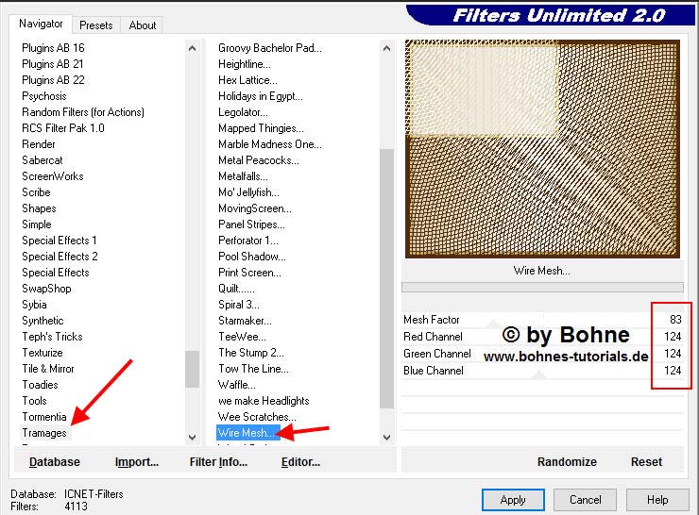The width and height of the screenshot is (699, 515).
Task: Select Tramages in the category list
Action: click(x=44, y=433)
